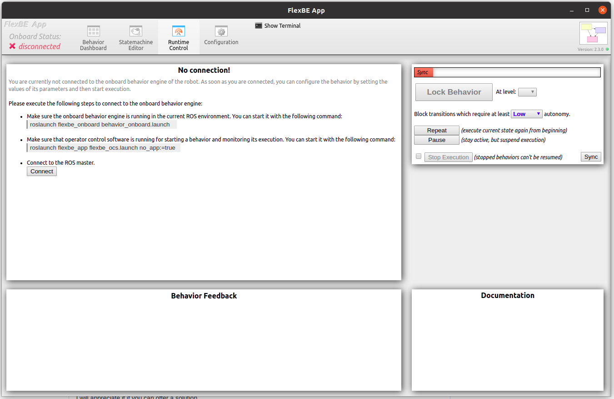
Task: Select the roslaunch flexbe_onboard command text
Action: (100, 124)
